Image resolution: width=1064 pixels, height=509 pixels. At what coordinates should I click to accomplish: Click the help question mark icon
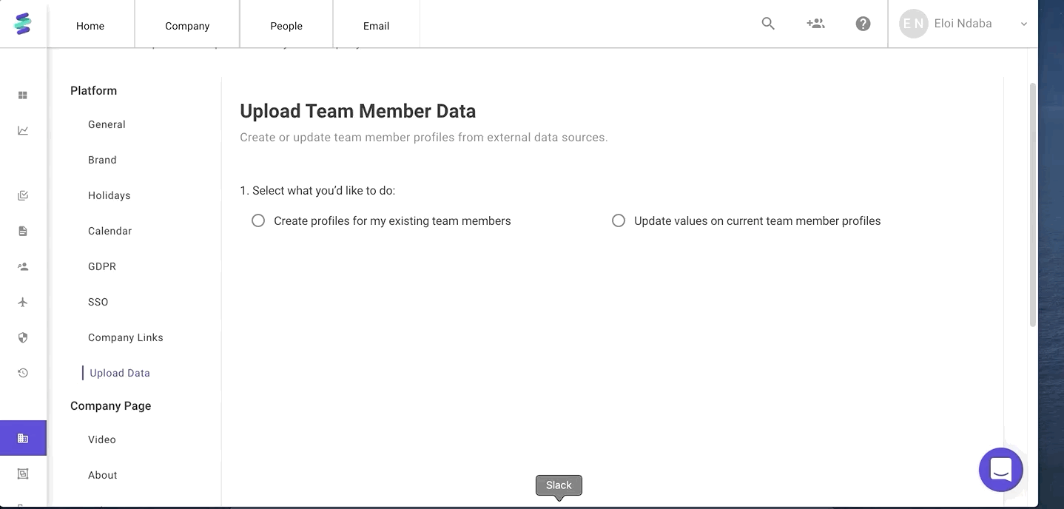click(863, 24)
